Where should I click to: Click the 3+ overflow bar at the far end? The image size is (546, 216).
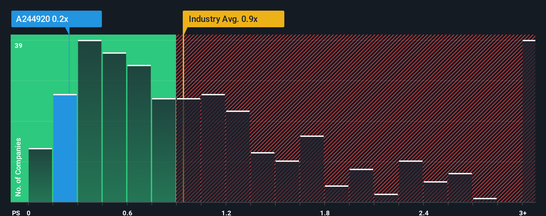529,121
